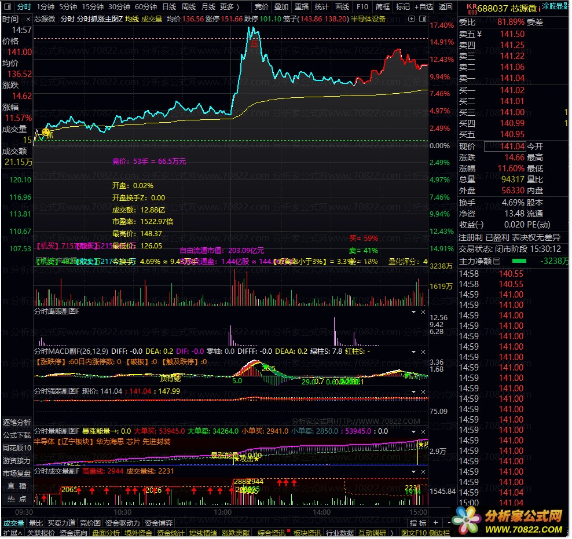
Task: Open dropdown arrow of 分时鹰眼副图F panel
Action: click(415, 313)
